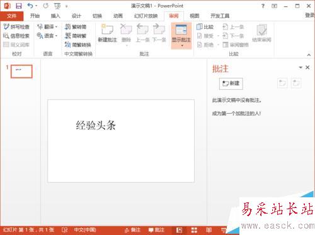Click 中文(中国) language in status bar
Viewport: 315px width, 235px height.
click(85, 230)
